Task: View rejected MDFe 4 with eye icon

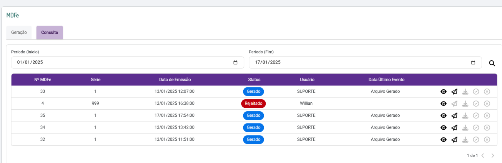Action: [x=443, y=103]
